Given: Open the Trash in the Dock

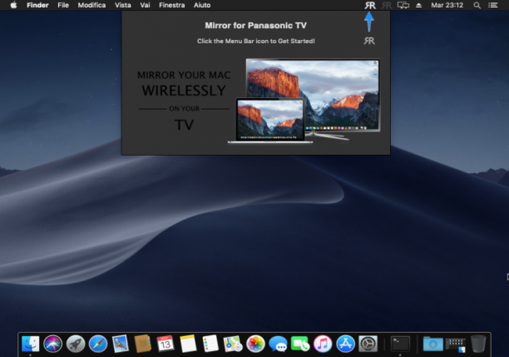Looking at the screenshot, I should coord(478,344).
